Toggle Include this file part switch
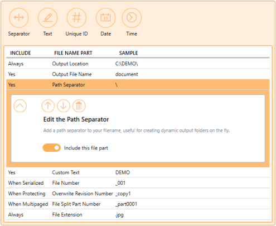Viewport: 276px width, 226px height. pyautogui.click(x=52, y=148)
